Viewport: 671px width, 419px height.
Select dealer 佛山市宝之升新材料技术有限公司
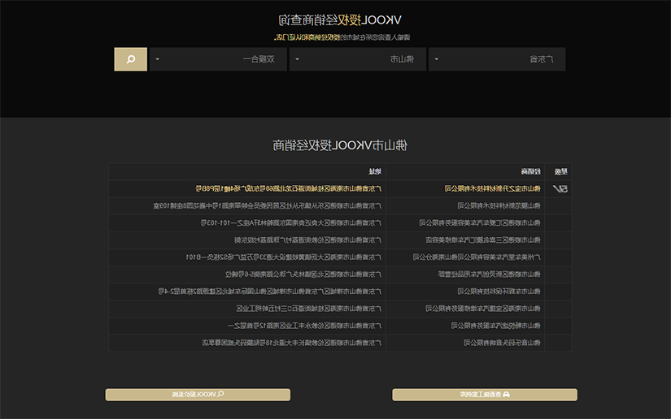[x=493, y=188]
